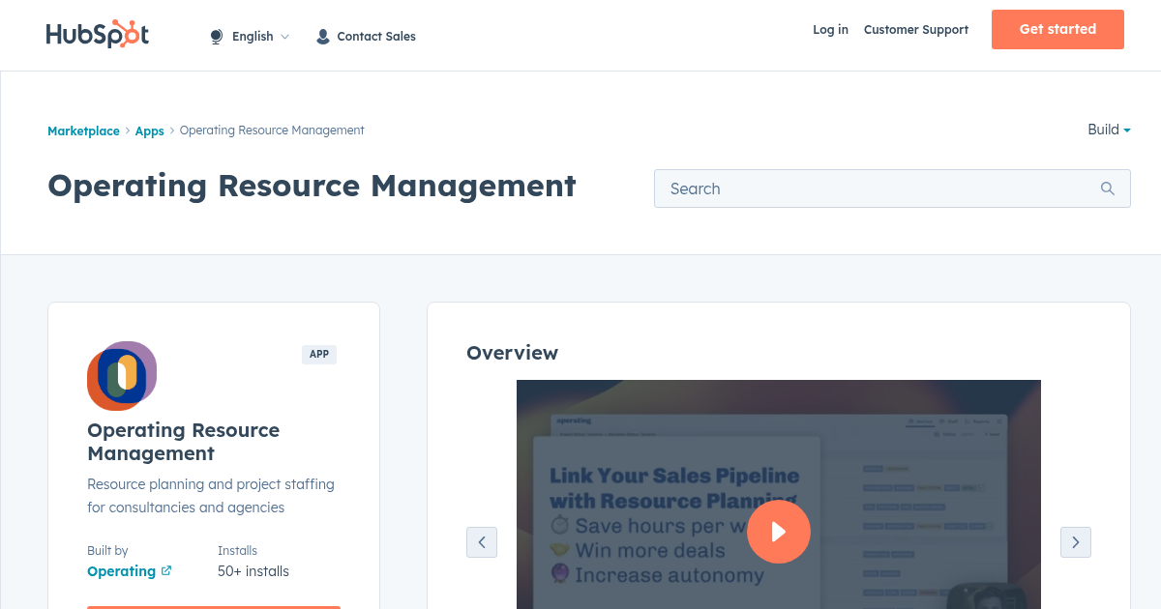
Task: Click the Get started button
Action: [x=1057, y=29]
